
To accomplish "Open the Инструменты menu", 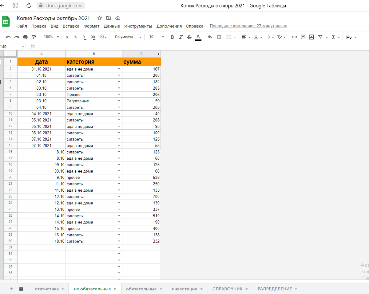I will [138, 26].
